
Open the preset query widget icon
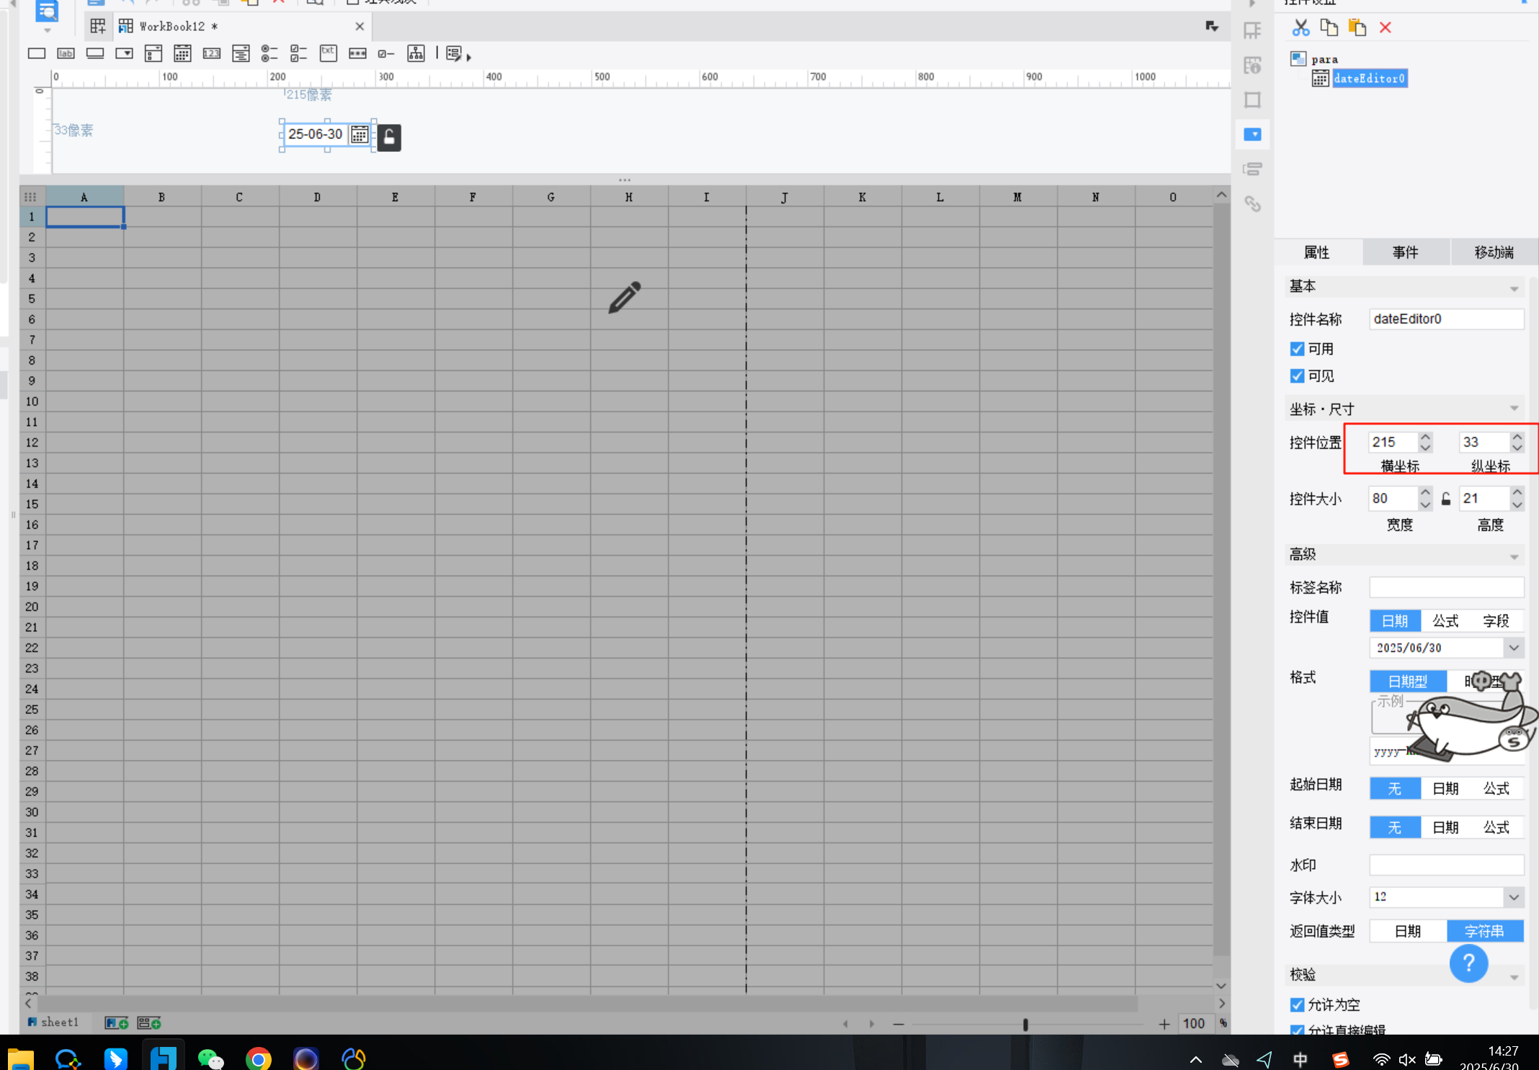coord(453,53)
